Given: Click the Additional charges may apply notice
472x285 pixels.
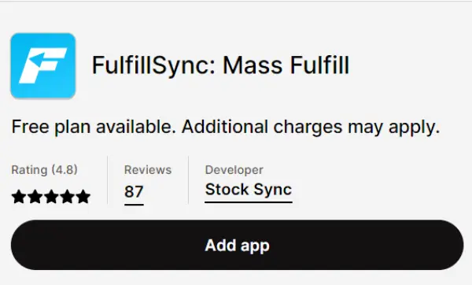Looking at the screenshot, I should pos(311,127).
